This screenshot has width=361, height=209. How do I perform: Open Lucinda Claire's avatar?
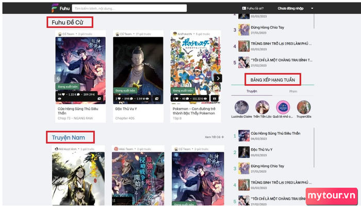point(241,107)
